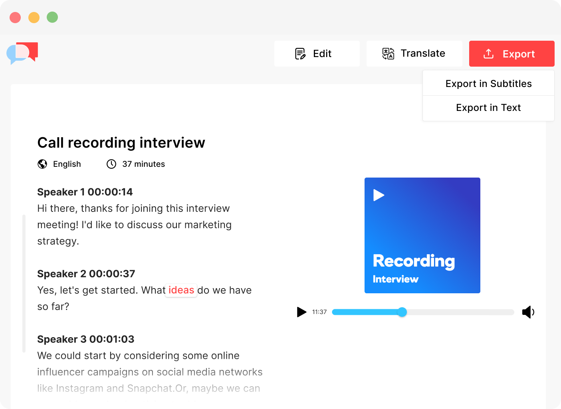The image size is (561, 409).
Task: Click the clock icon beside 37 minutes
Action: (x=111, y=164)
